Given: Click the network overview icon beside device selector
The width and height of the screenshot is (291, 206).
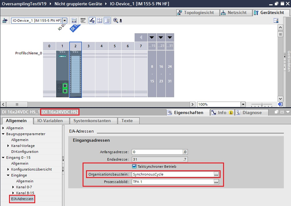Looking at the screenshot, I should click(x=5, y=21).
